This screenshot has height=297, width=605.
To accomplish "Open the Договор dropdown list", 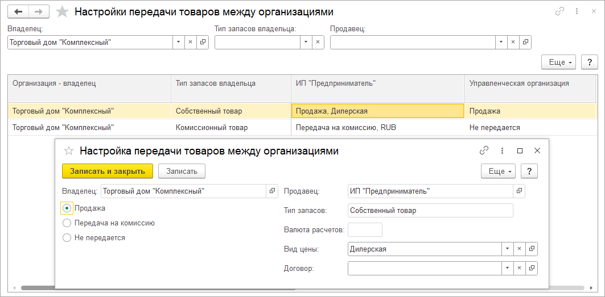I will 507,268.
